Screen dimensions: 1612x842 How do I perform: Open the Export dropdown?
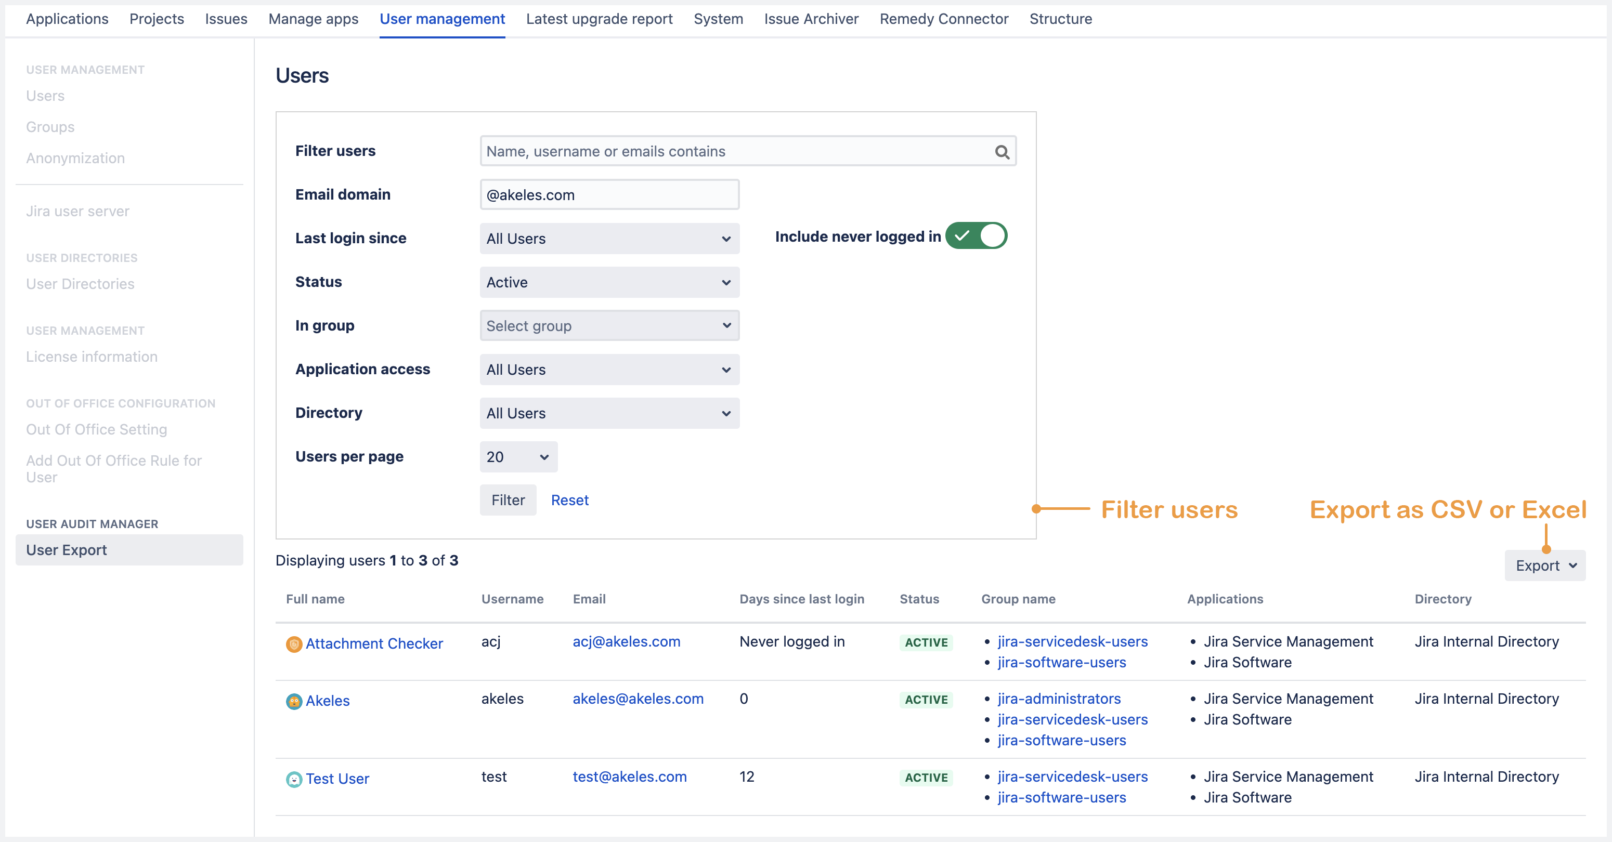[1545, 565]
